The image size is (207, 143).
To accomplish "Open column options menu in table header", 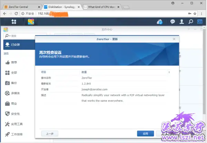I will tap(169, 72).
